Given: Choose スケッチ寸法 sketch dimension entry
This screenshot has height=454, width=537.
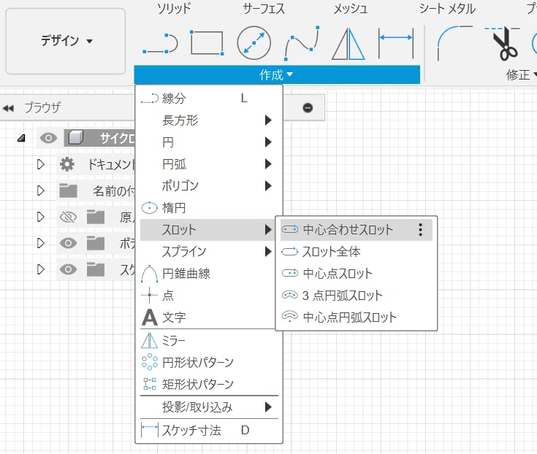Looking at the screenshot, I should (209, 430).
